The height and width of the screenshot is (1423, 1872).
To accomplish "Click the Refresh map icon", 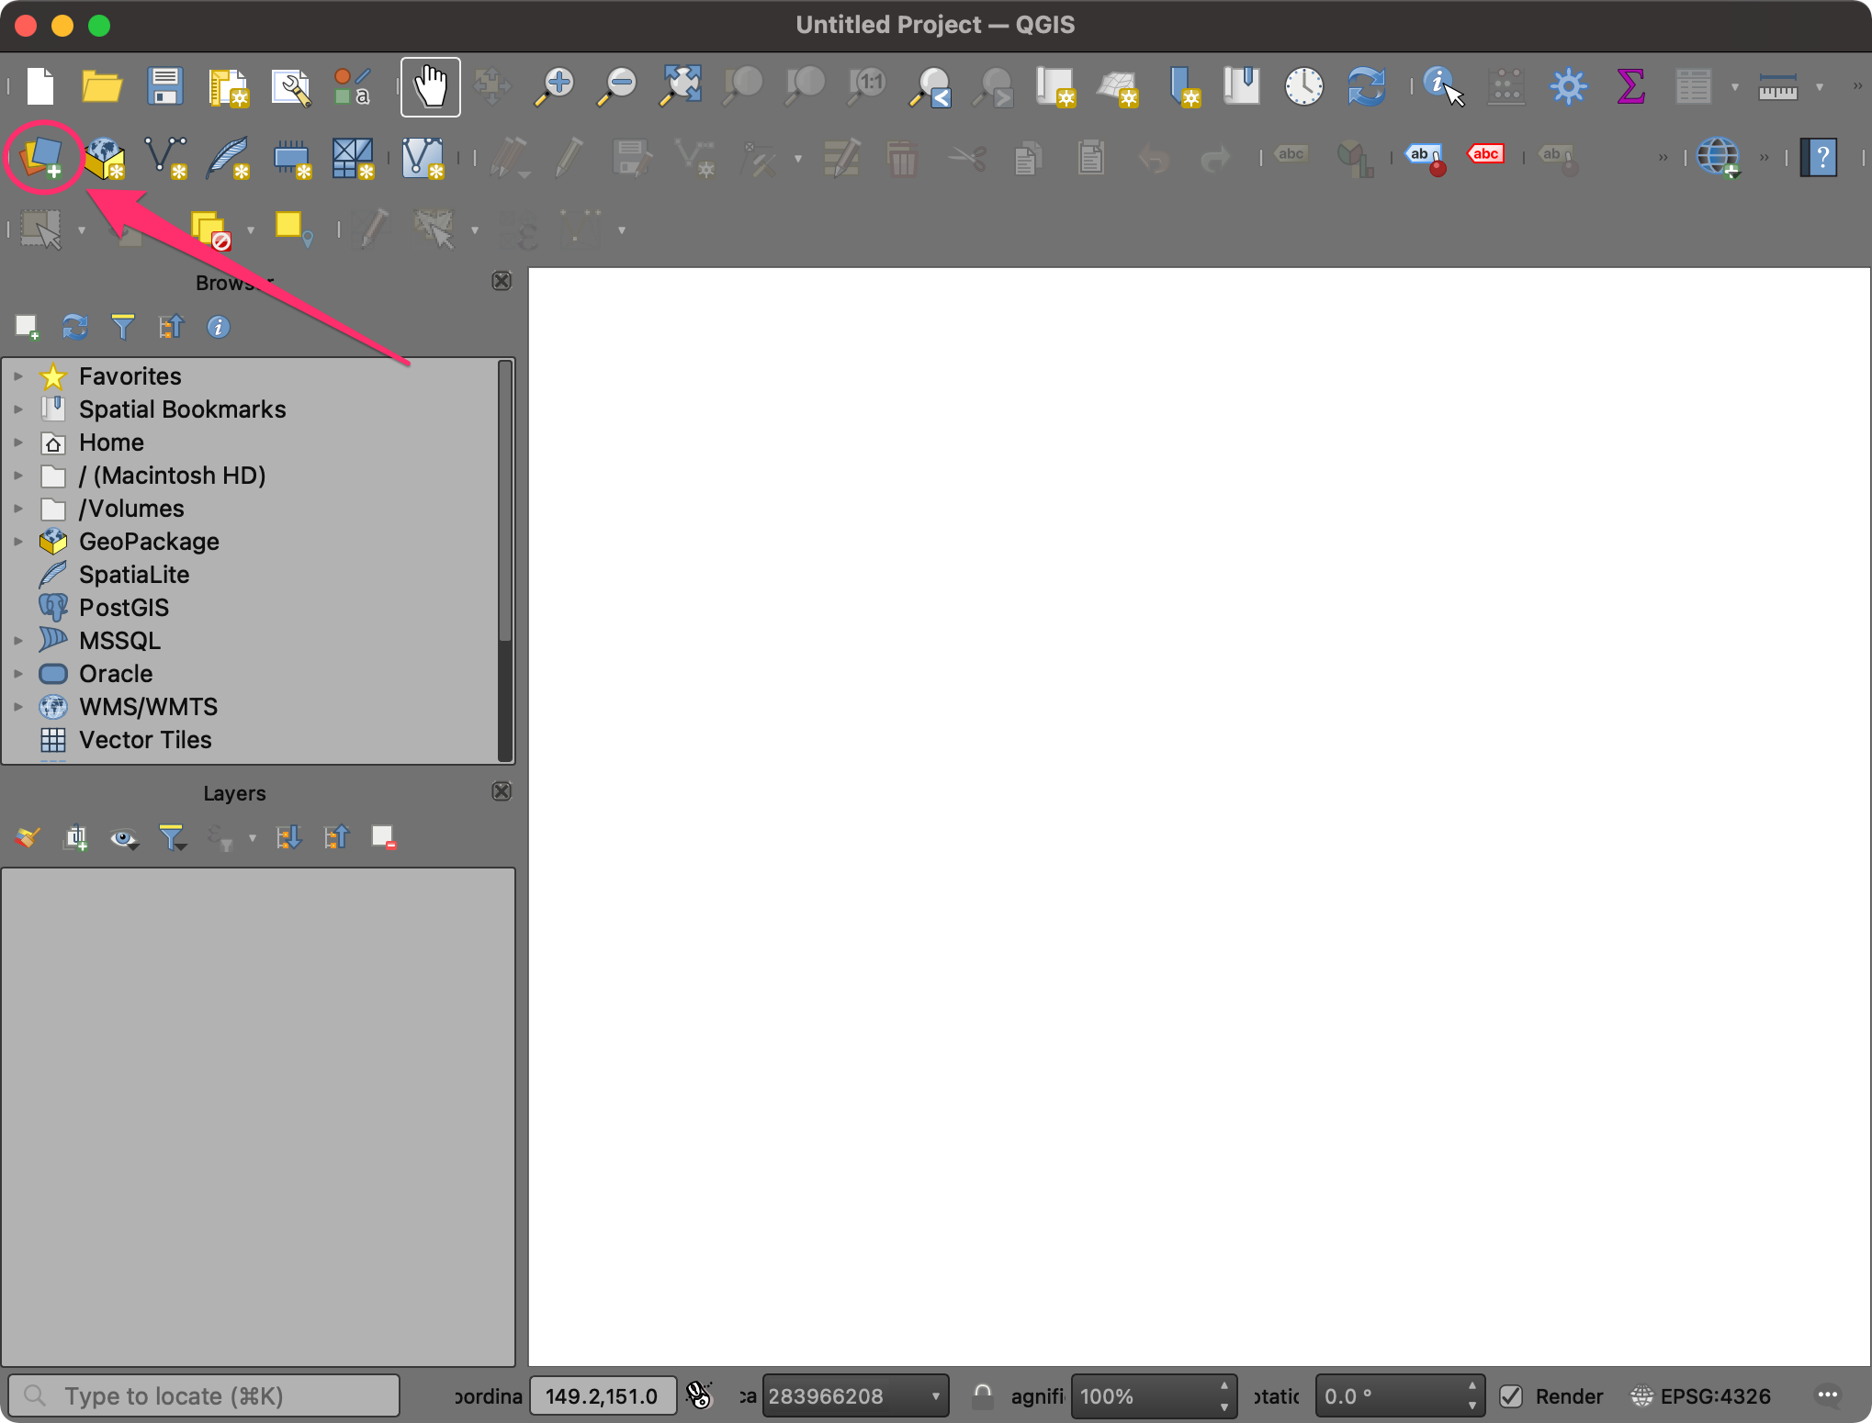I will coord(1366,87).
